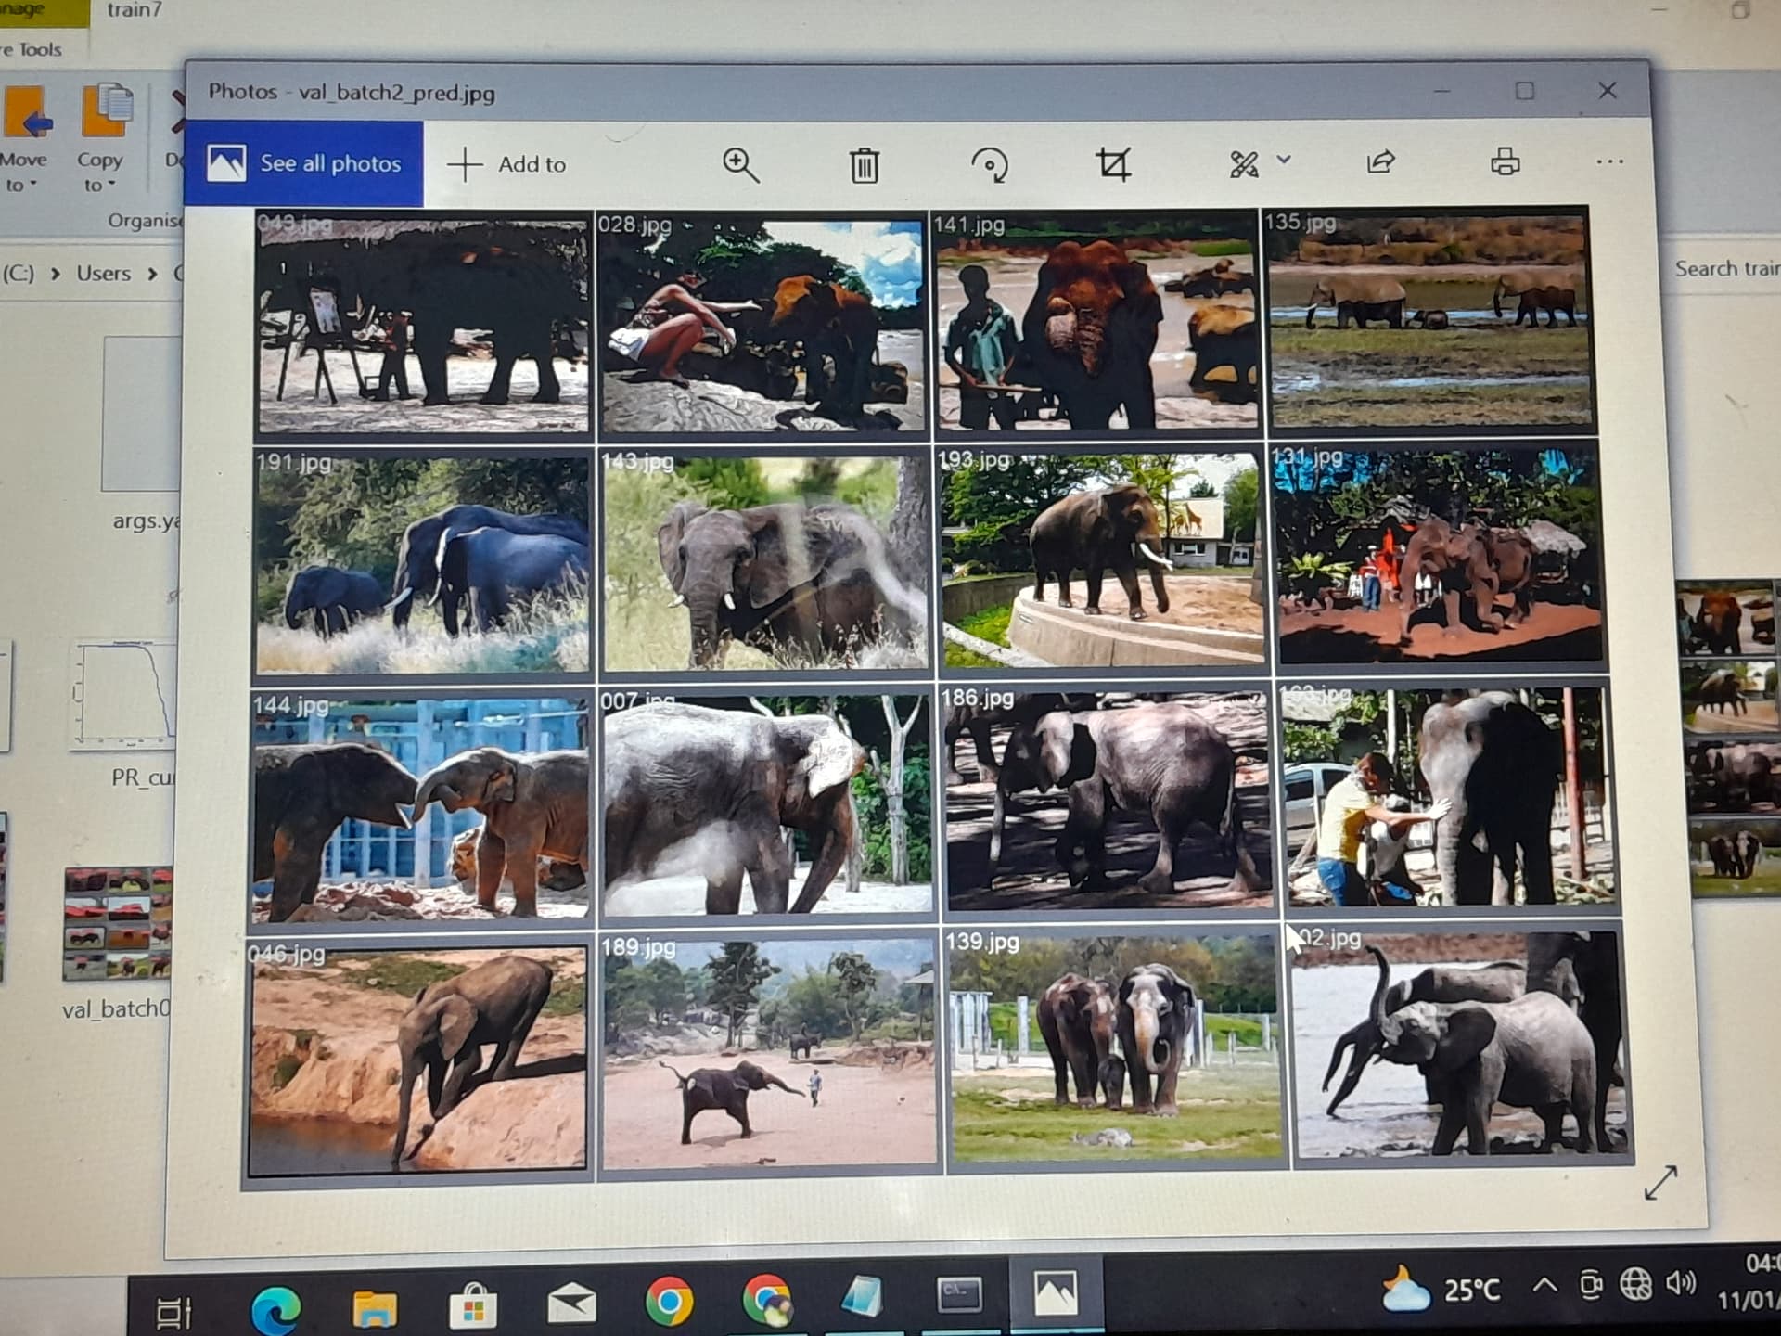Open the three-dot more options menu
This screenshot has height=1336, width=1781.
coord(1609,161)
